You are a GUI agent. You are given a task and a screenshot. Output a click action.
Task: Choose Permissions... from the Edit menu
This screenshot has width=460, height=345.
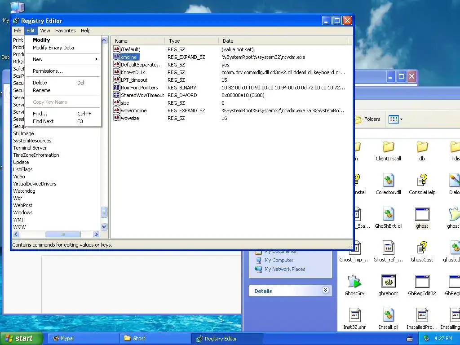pyautogui.click(x=63, y=71)
